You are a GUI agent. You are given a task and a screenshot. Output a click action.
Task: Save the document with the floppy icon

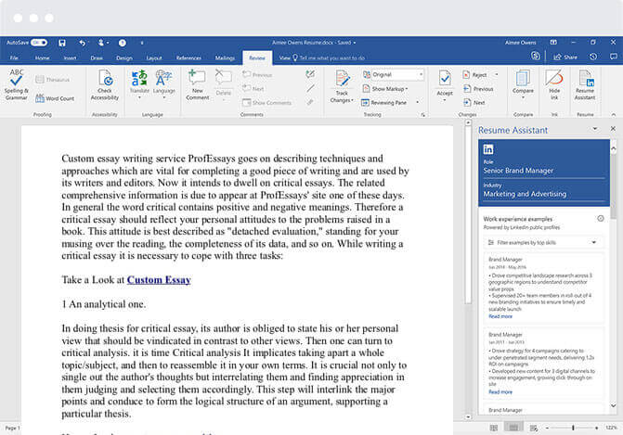click(x=62, y=43)
